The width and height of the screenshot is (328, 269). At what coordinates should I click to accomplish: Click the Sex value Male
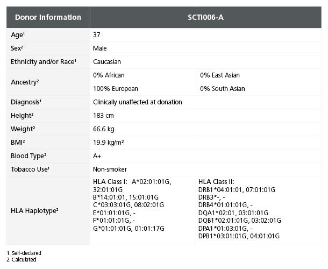pyautogui.click(x=100, y=48)
